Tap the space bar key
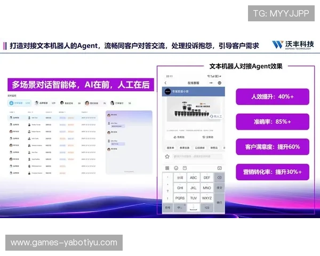 (x=193, y=207)
